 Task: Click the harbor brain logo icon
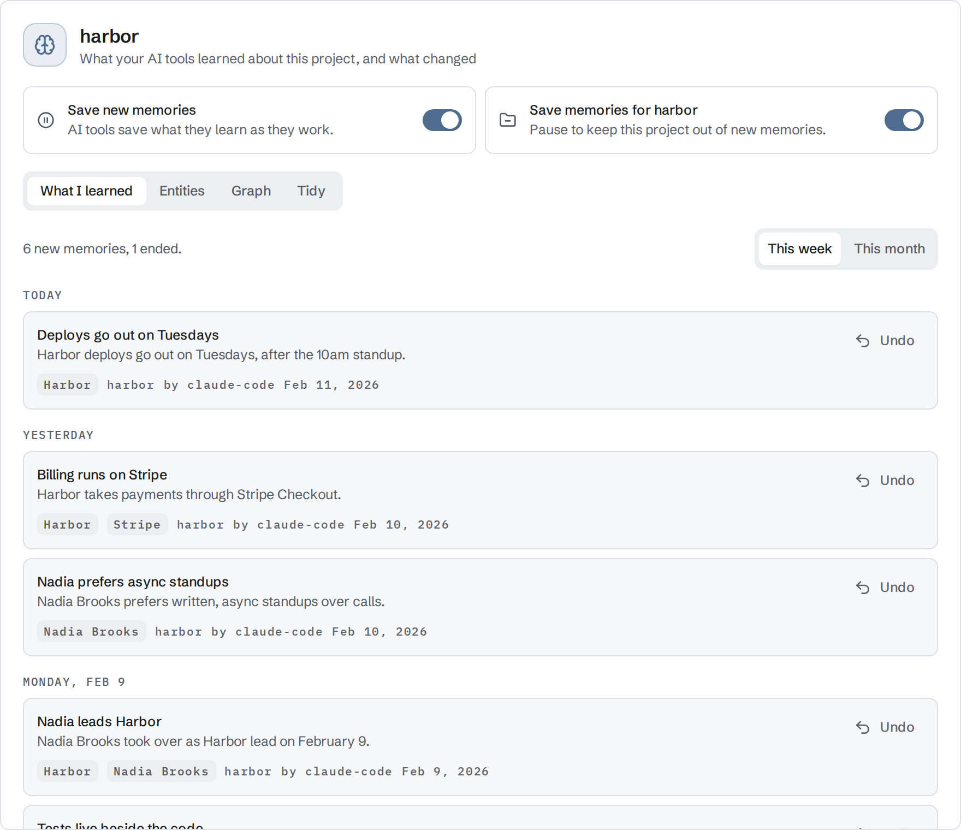tap(45, 45)
